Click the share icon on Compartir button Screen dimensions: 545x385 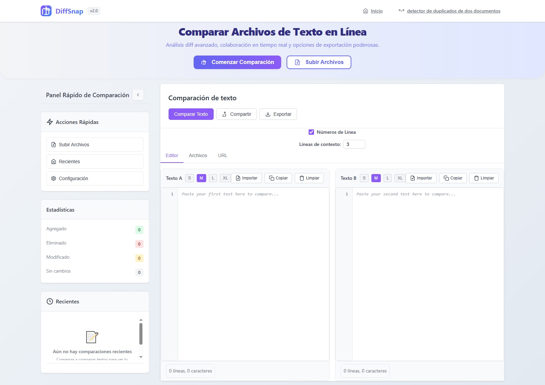point(225,114)
